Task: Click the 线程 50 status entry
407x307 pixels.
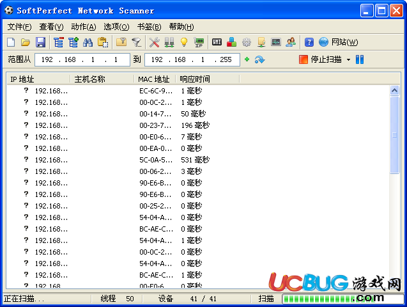Action: point(118,299)
